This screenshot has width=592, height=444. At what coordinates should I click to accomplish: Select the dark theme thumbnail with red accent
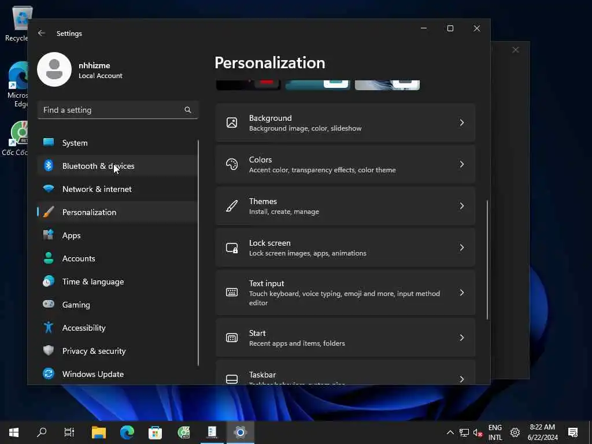[x=248, y=85]
